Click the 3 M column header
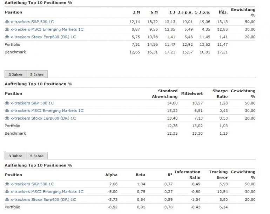Viewport: 270px width, 214px height. 136,13
